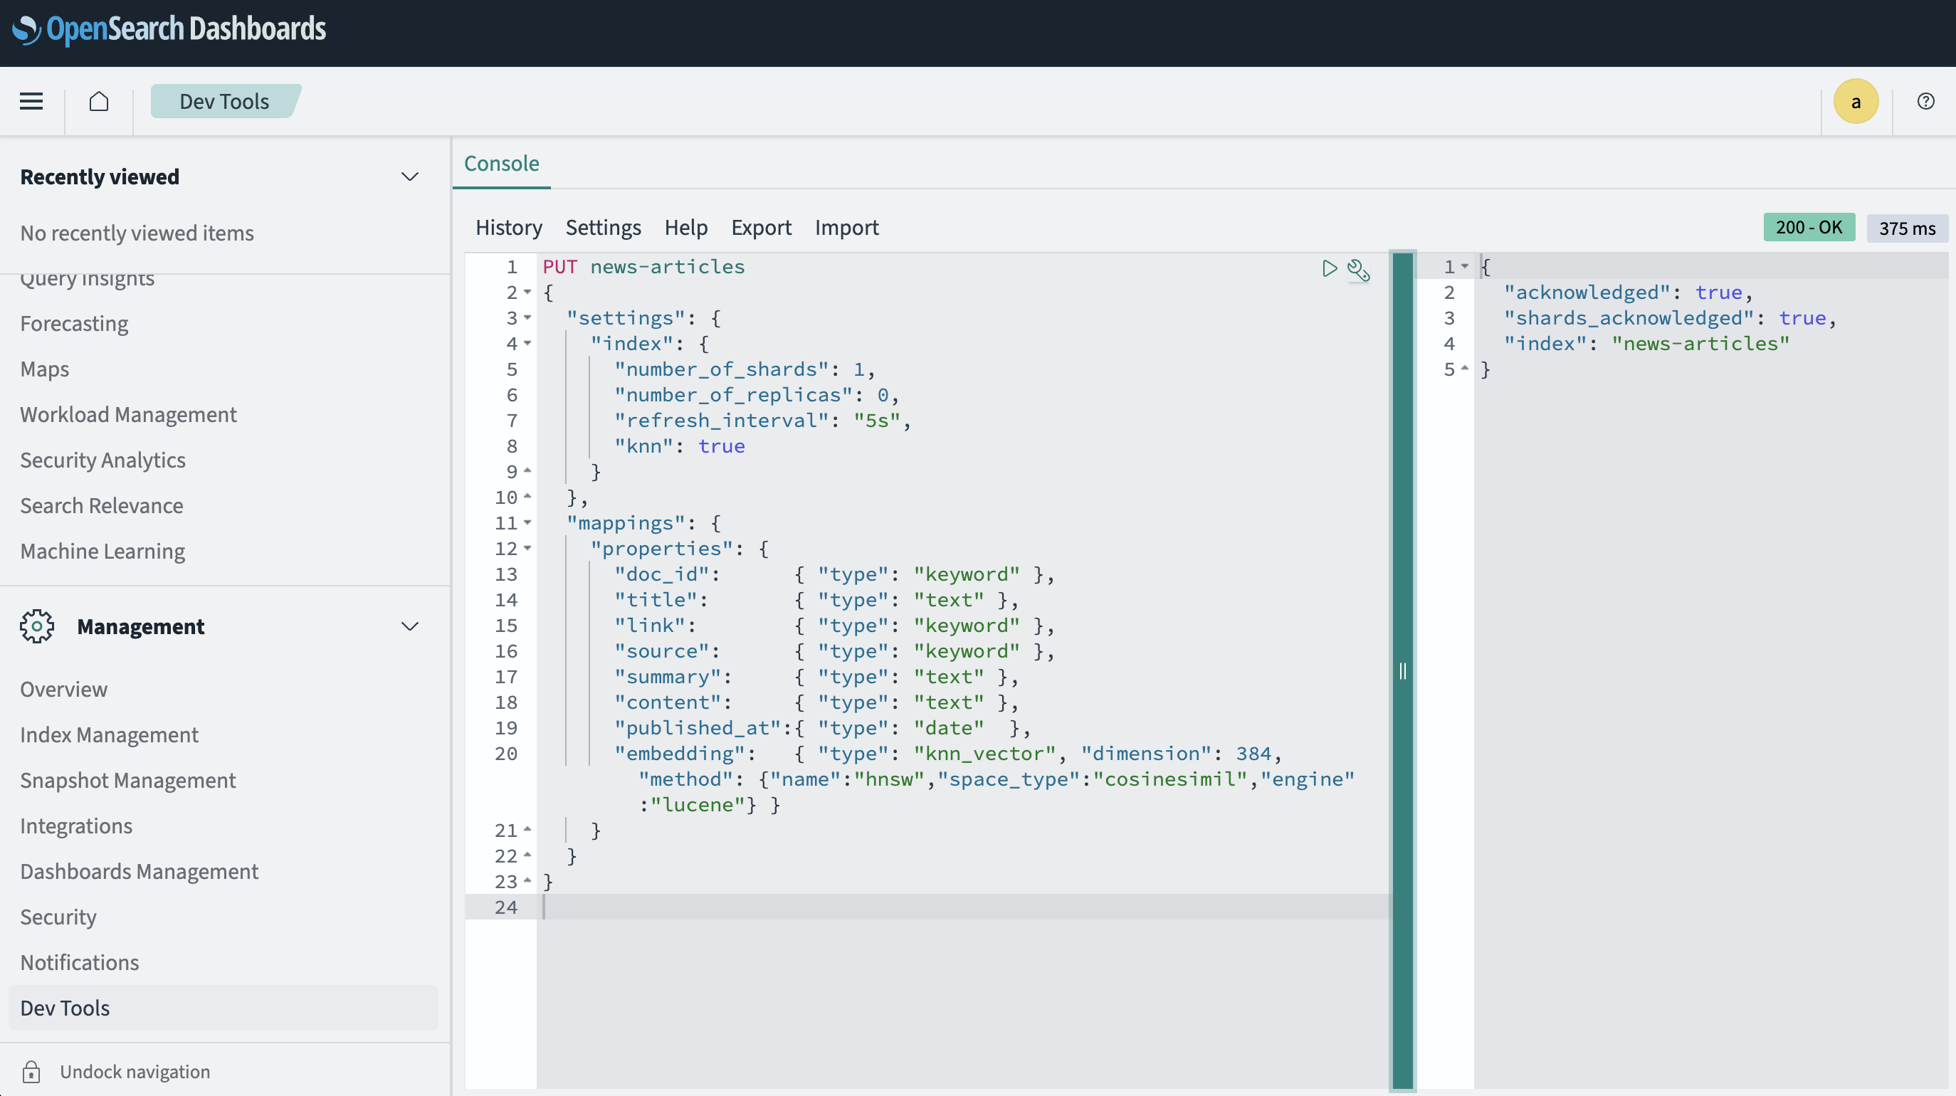This screenshot has height=1096, width=1956.
Task: Click the Export button
Action: click(x=761, y=228)
